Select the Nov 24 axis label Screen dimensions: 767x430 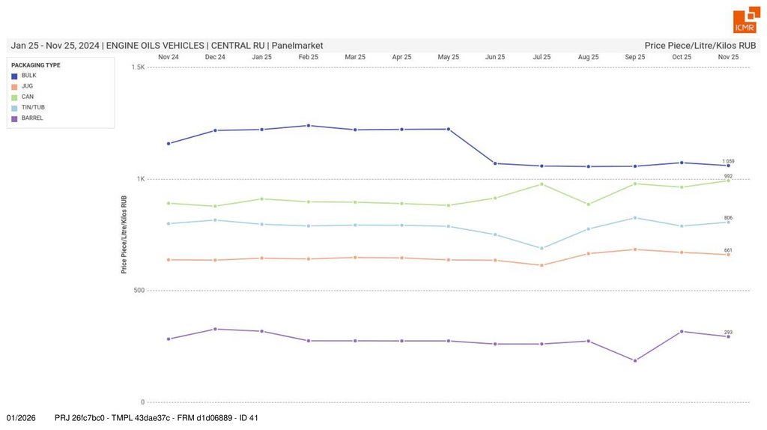[169, 57]
